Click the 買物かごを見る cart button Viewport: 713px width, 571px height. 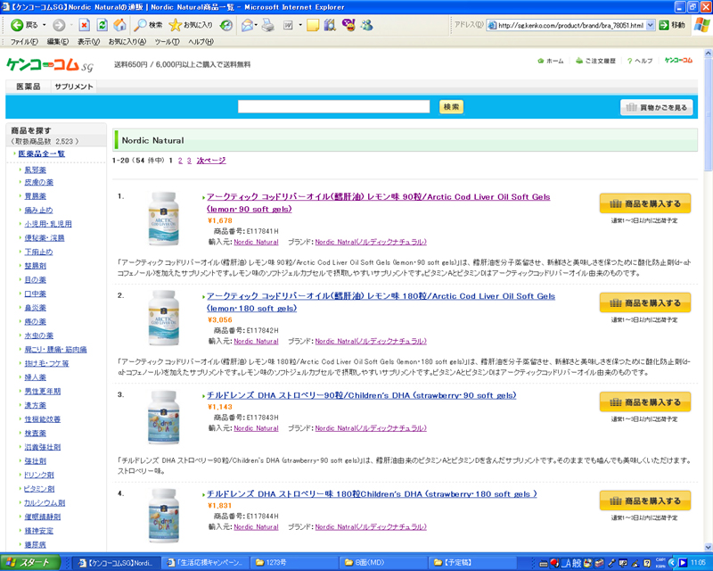click(656, 107)
